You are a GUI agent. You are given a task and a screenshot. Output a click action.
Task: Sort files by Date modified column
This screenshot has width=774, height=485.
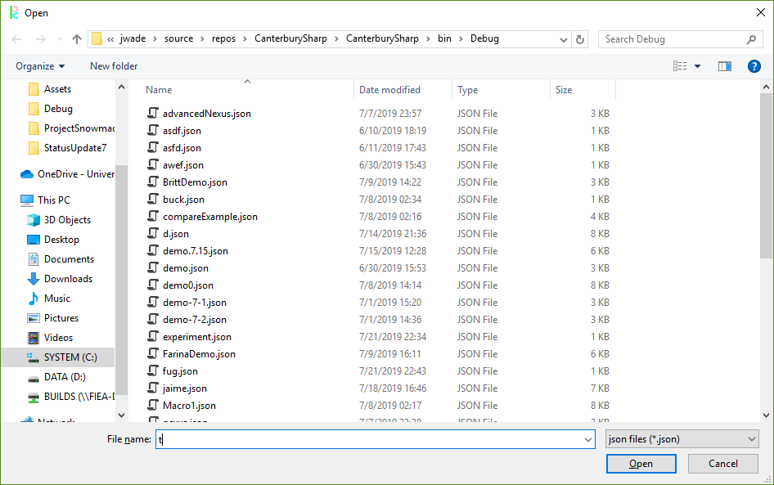[x=390, y=90]
